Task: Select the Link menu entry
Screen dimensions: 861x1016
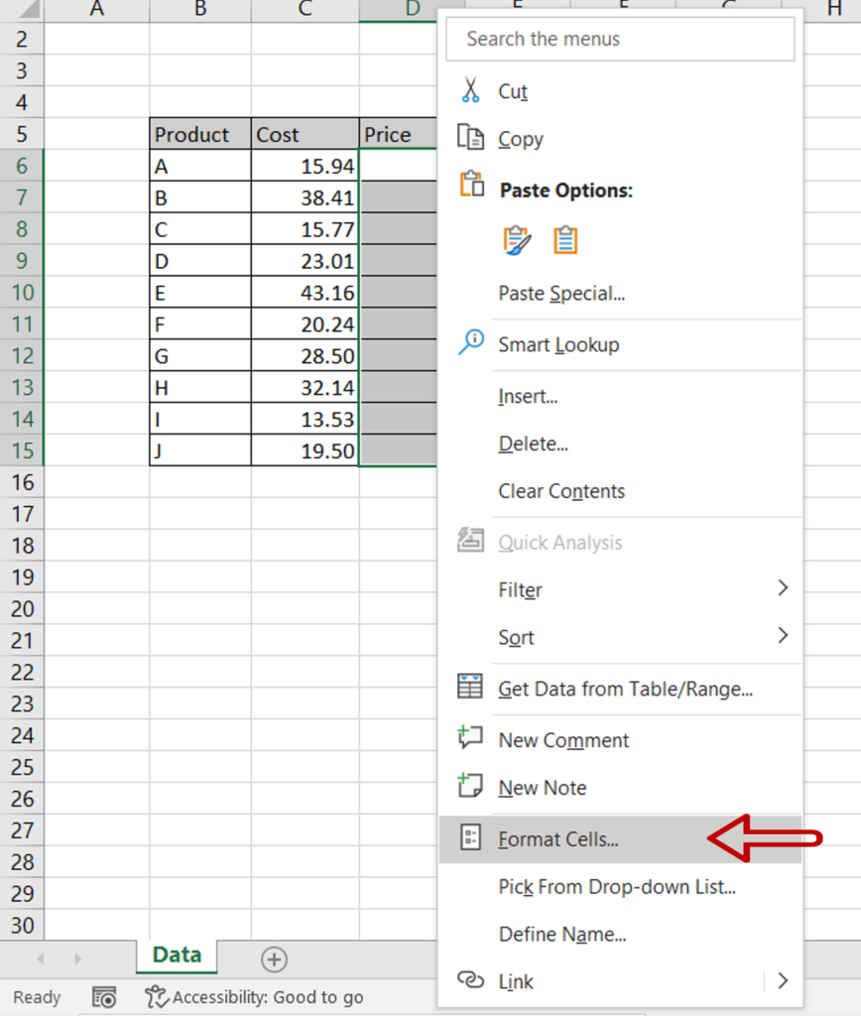Action: pos(620,981)
